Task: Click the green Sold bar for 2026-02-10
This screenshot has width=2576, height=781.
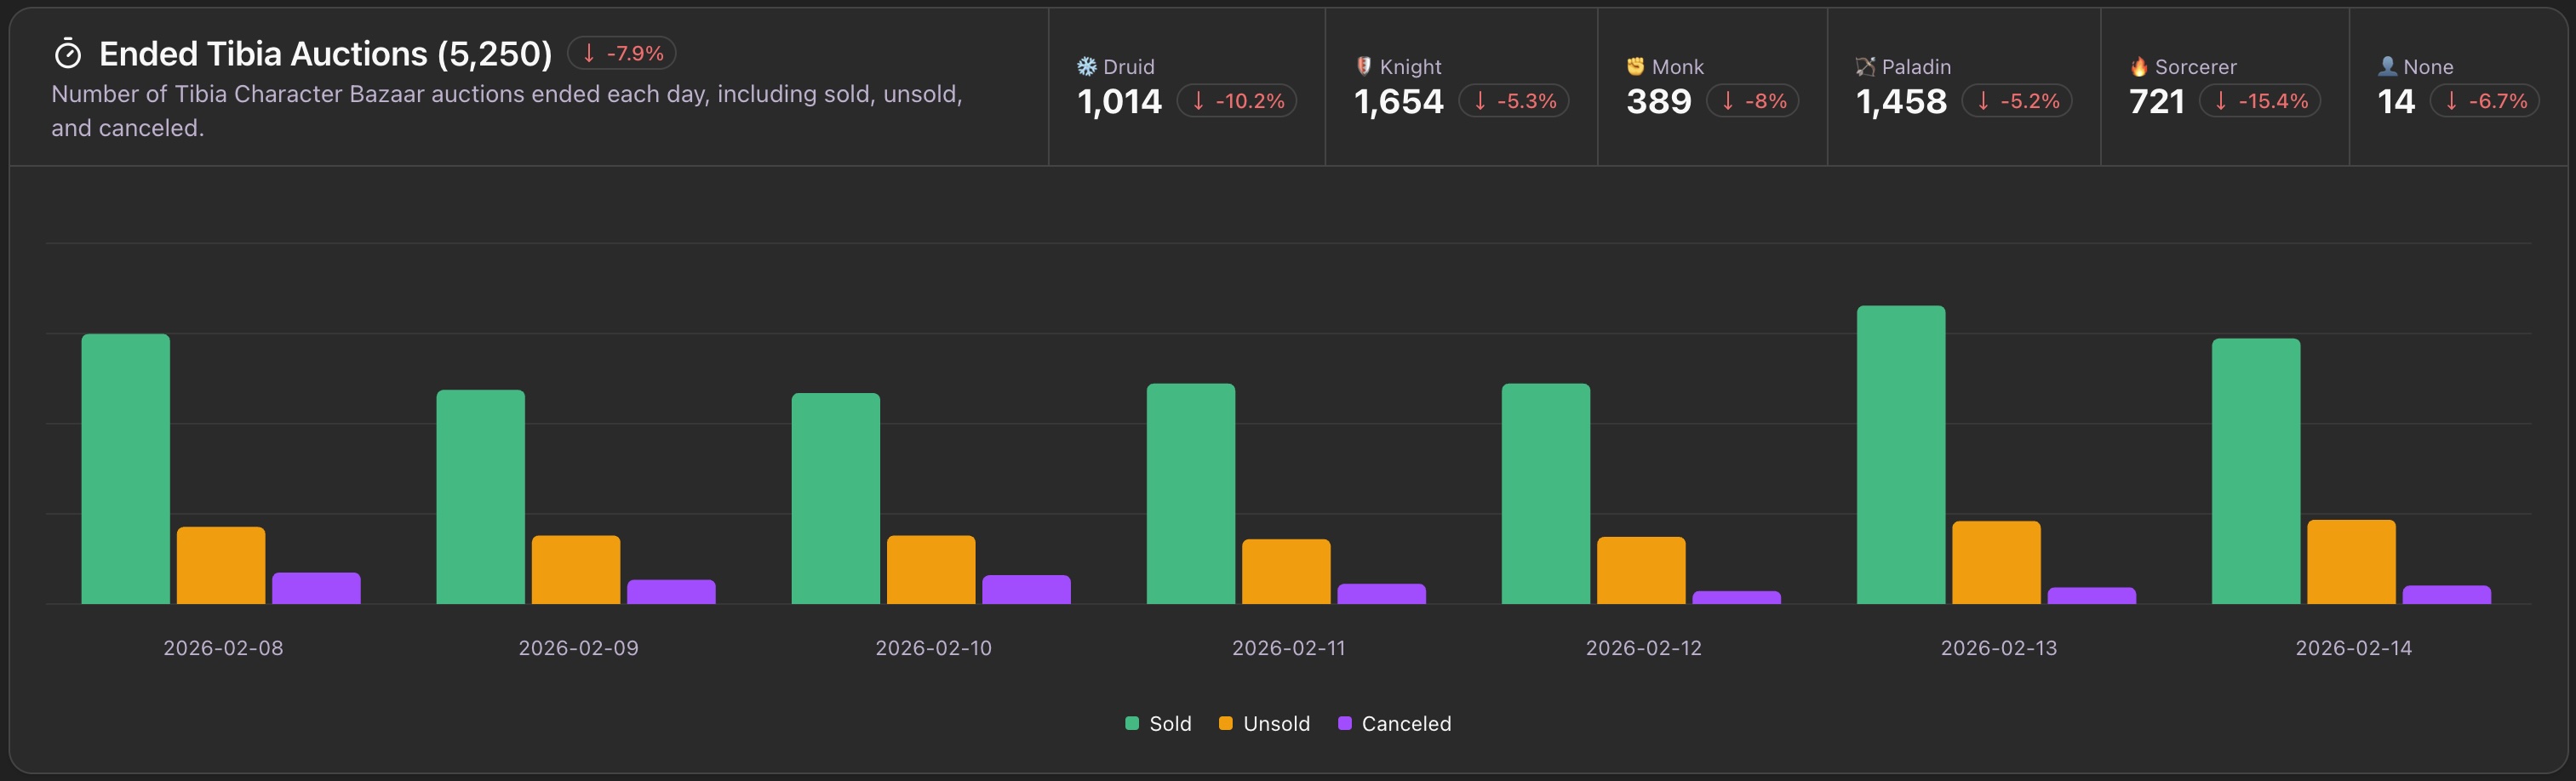Action: click(x=836, y=499)
